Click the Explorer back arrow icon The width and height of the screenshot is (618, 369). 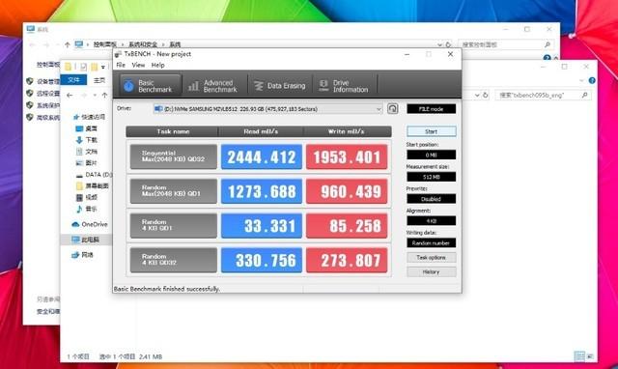(x=70, y=95)
